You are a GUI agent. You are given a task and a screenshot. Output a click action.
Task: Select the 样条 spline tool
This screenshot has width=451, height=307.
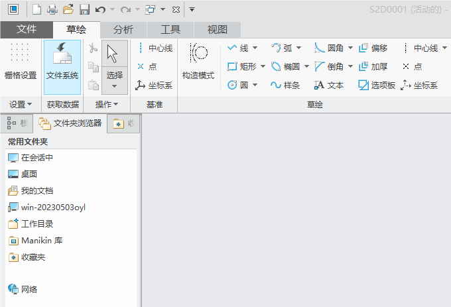point(285,85)
